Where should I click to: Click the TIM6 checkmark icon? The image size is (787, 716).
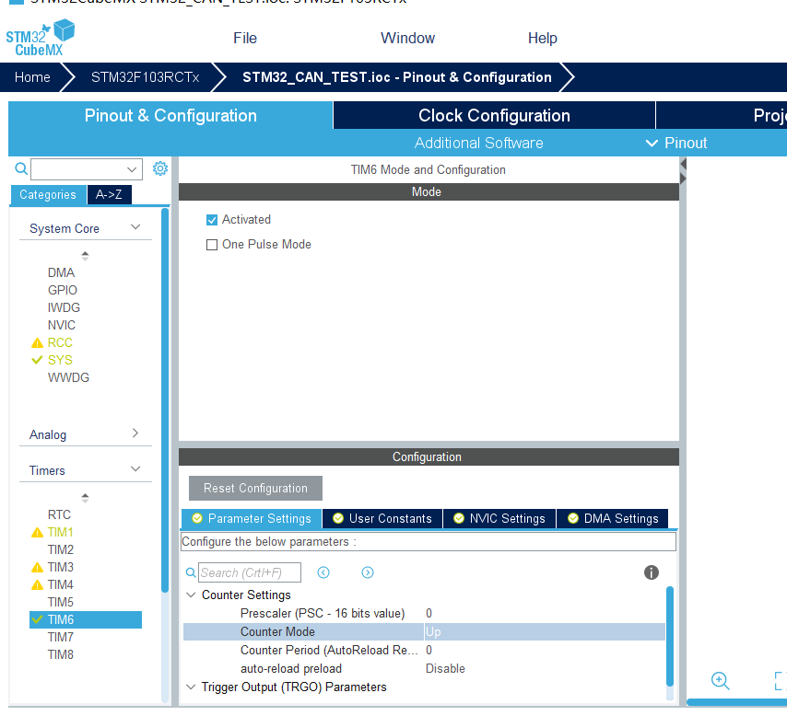pyautogui.click(x=37, y=619)
